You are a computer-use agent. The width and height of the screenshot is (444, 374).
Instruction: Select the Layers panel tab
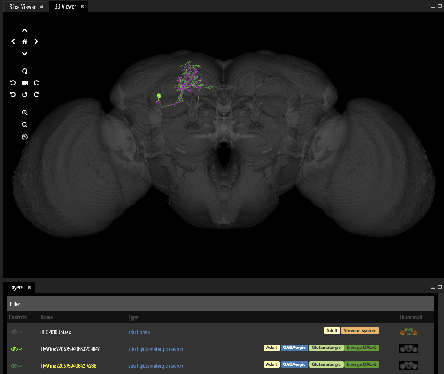coord(16,287)
